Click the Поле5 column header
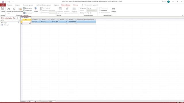 coord(71,20)
